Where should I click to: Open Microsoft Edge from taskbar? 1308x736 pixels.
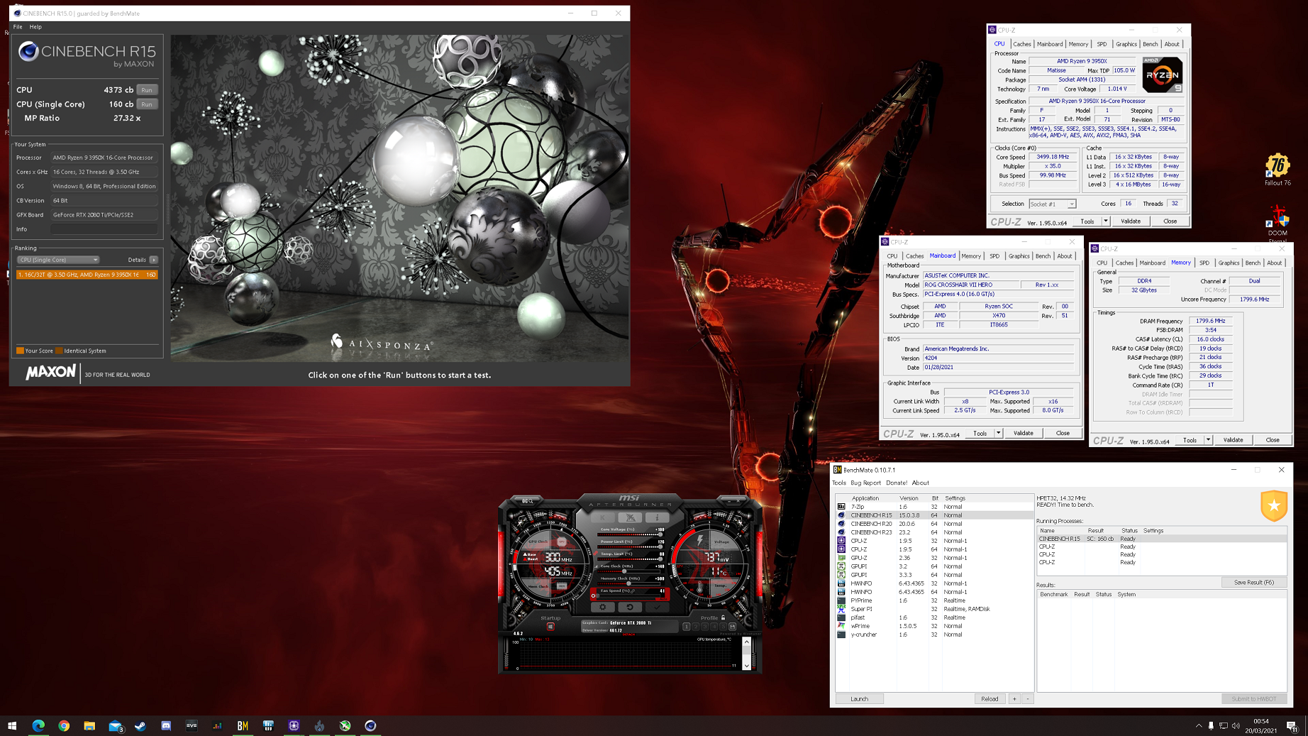(38, 725)
